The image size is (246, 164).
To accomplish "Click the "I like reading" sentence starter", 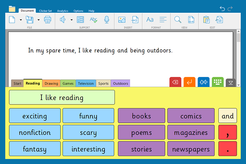I will [62, 98].
